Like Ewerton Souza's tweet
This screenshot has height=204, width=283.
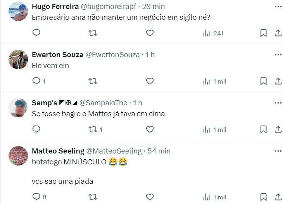(x=150, y=81)
